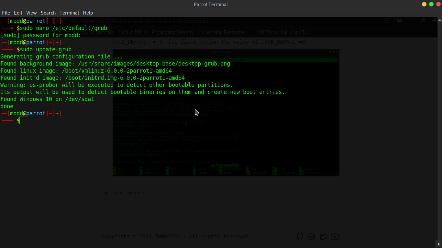Bookmark page with browser star icon
This screenshot has width=442, height=248.
click(387, 21)
